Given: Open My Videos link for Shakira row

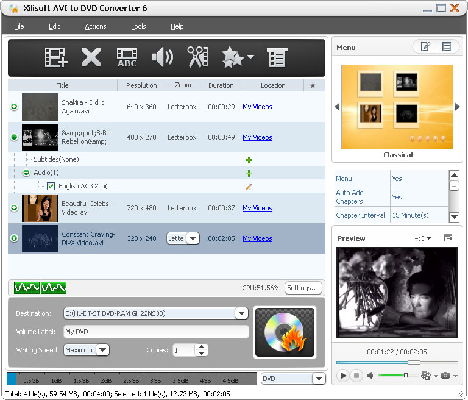Looking at the screenshot, I should (x=257, y=107).
